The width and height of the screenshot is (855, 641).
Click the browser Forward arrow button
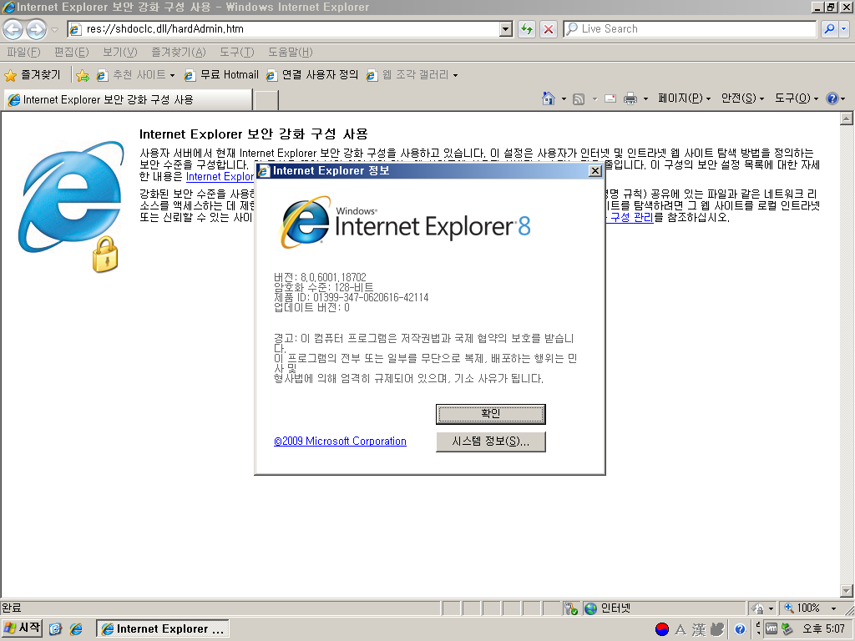[x=36, y=29]
